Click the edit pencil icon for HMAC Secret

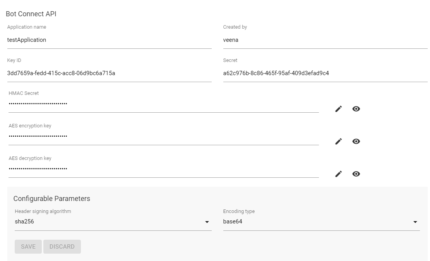(x=338, y=109)
